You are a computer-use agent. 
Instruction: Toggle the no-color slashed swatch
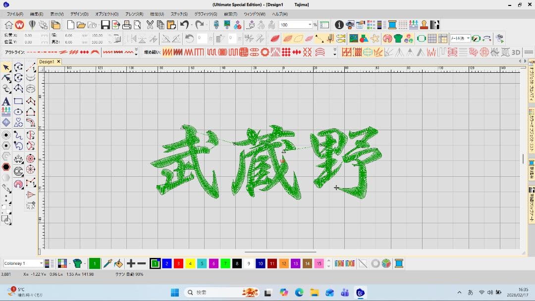click(364, 263)
